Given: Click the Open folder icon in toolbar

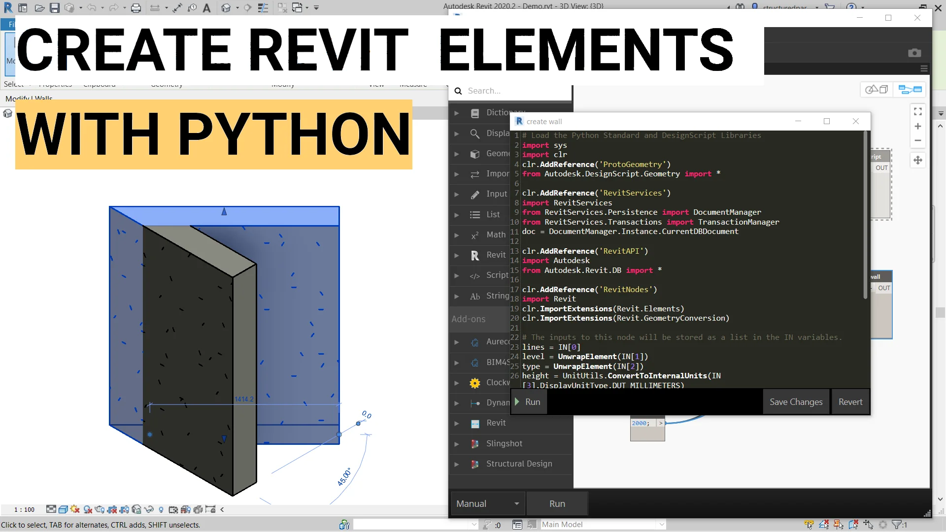Looking at the screenshot, I should click(40, 8).
